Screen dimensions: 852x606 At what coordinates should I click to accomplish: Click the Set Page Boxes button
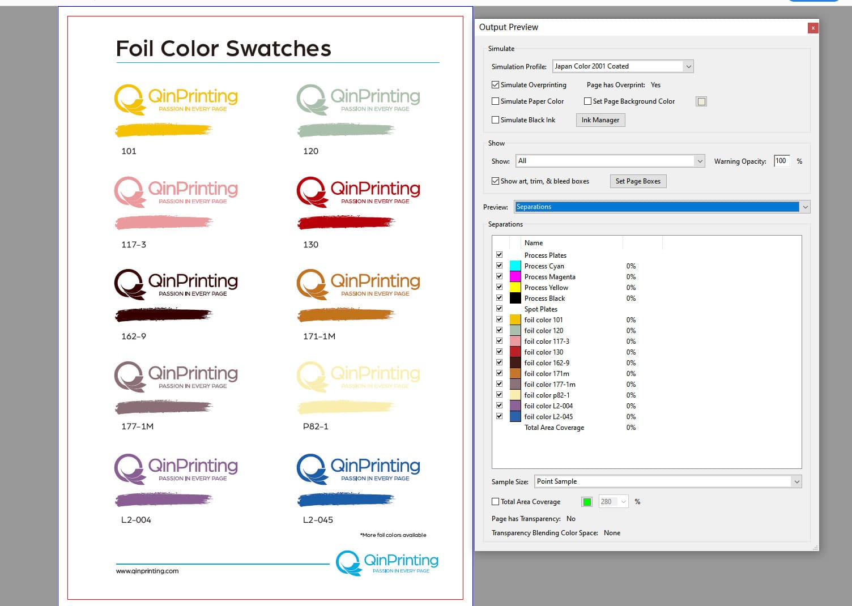pos(638,181)
